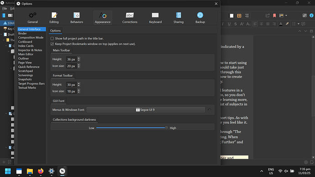Viewport: 315px width, 177px height.
Task: Apply strikethrough formatting
Action: (236, 24)
